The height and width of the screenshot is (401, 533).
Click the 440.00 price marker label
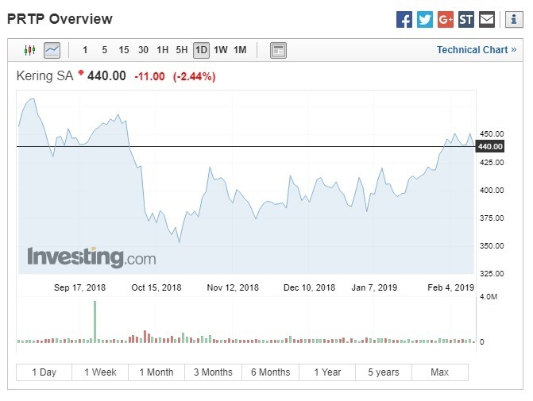(490, 146)
